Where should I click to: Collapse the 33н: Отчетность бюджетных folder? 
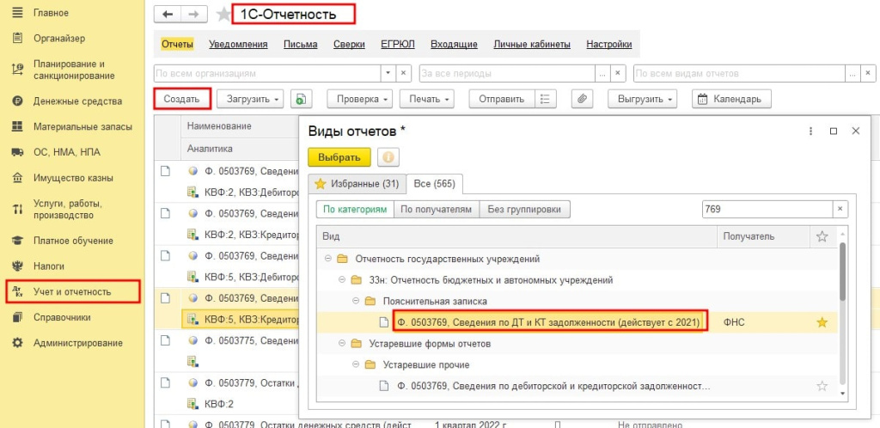342,279
